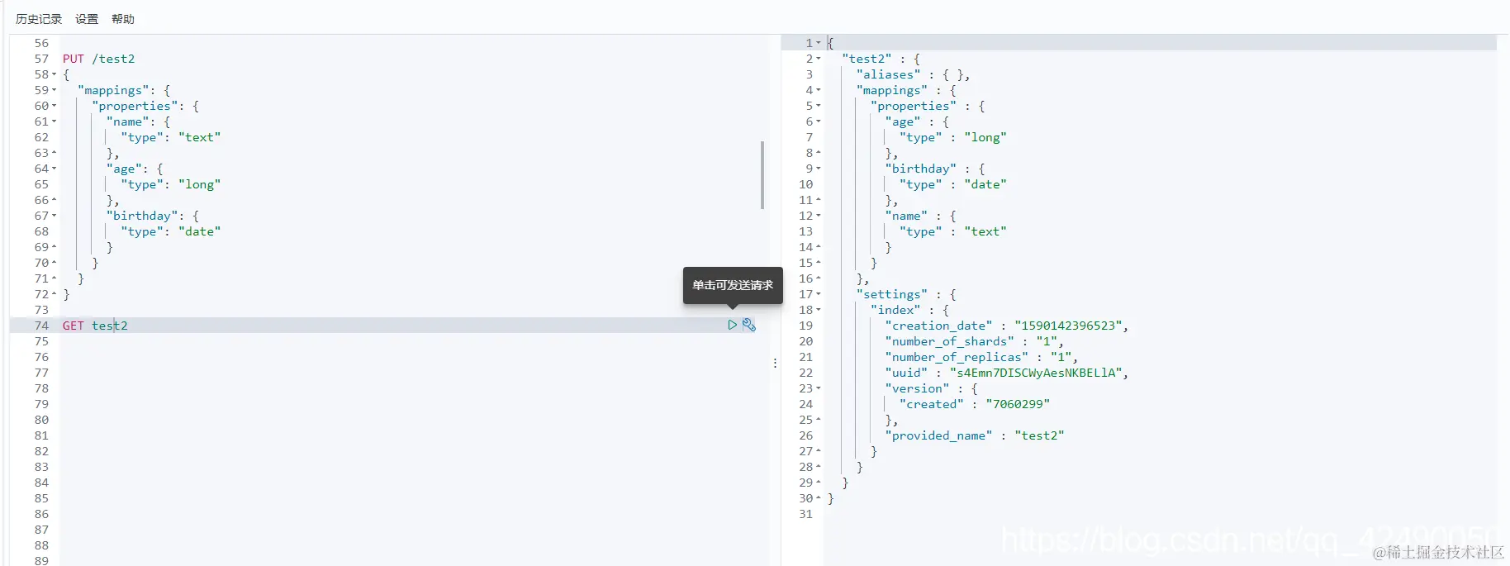Fold response settings block at line 17
The height and width of the screenshot is (566, 1510).
819,294
